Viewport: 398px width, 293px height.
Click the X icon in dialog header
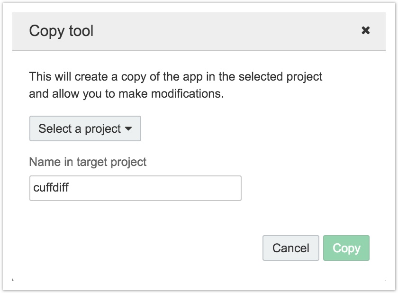click(365, 31)
